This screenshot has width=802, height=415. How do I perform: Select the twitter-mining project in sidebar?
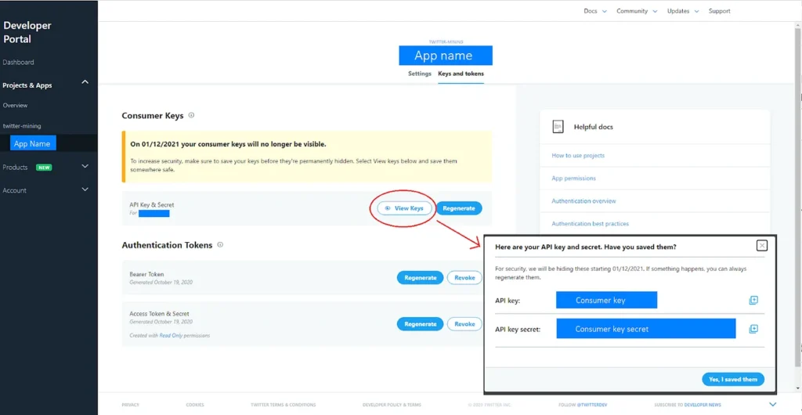tap(22, 126)
